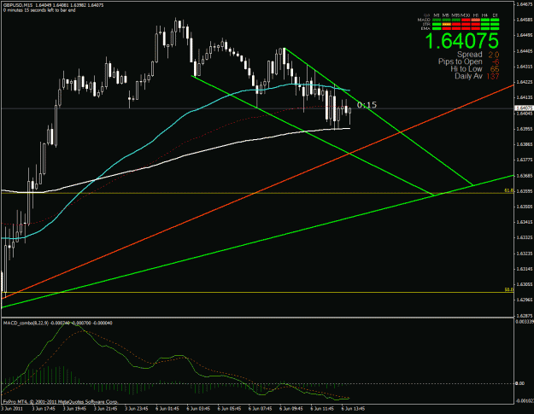Click the M30 timeframe column header
Viewport: 534px width, 414px height.
(466, 15)
